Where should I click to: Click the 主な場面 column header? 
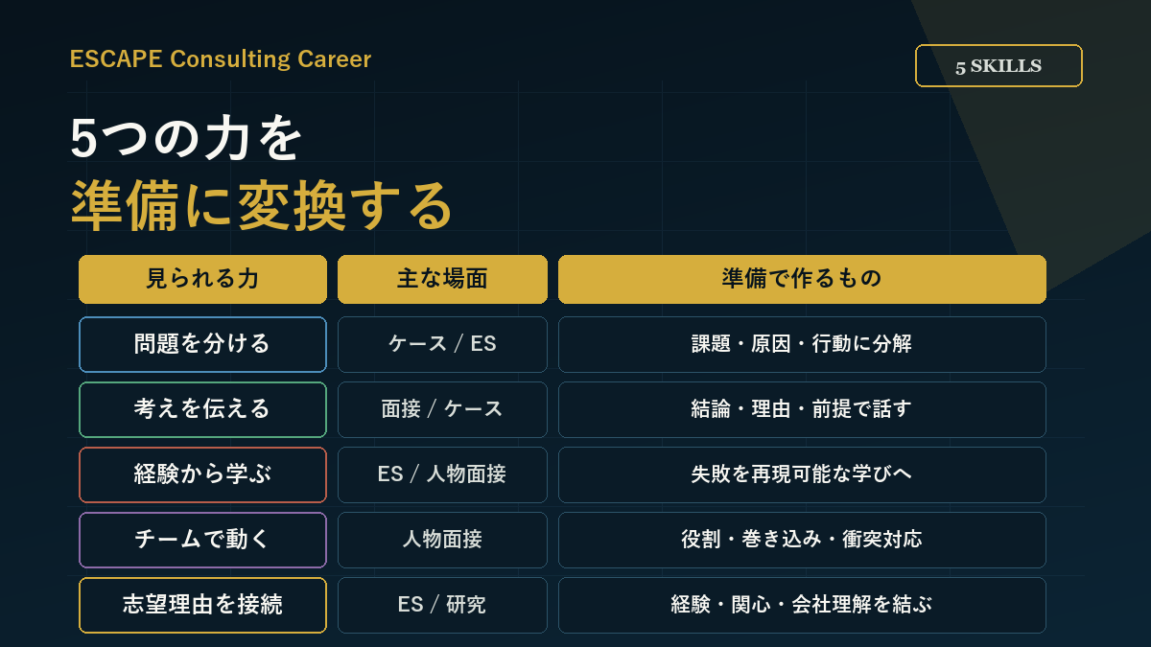point(442,279)
